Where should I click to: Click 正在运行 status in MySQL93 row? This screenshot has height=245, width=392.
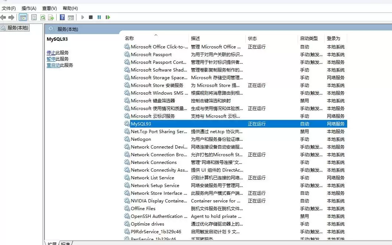coord(256,124)
